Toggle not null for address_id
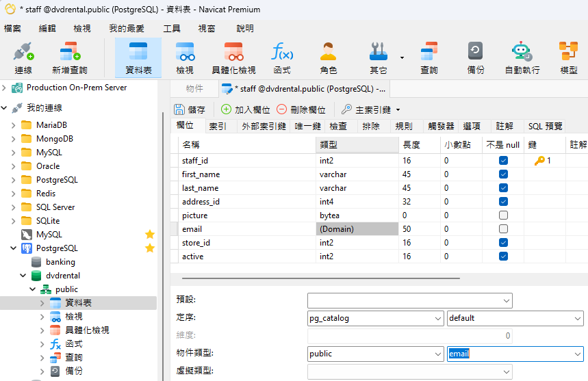Viewport: 588px width, 381px height. click(x=503, y=202)
